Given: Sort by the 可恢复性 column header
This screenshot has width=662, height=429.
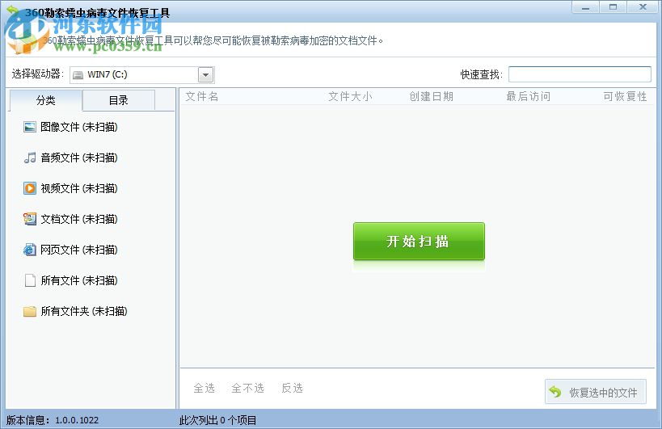Looking at the screenshot, I should point(625,97).
